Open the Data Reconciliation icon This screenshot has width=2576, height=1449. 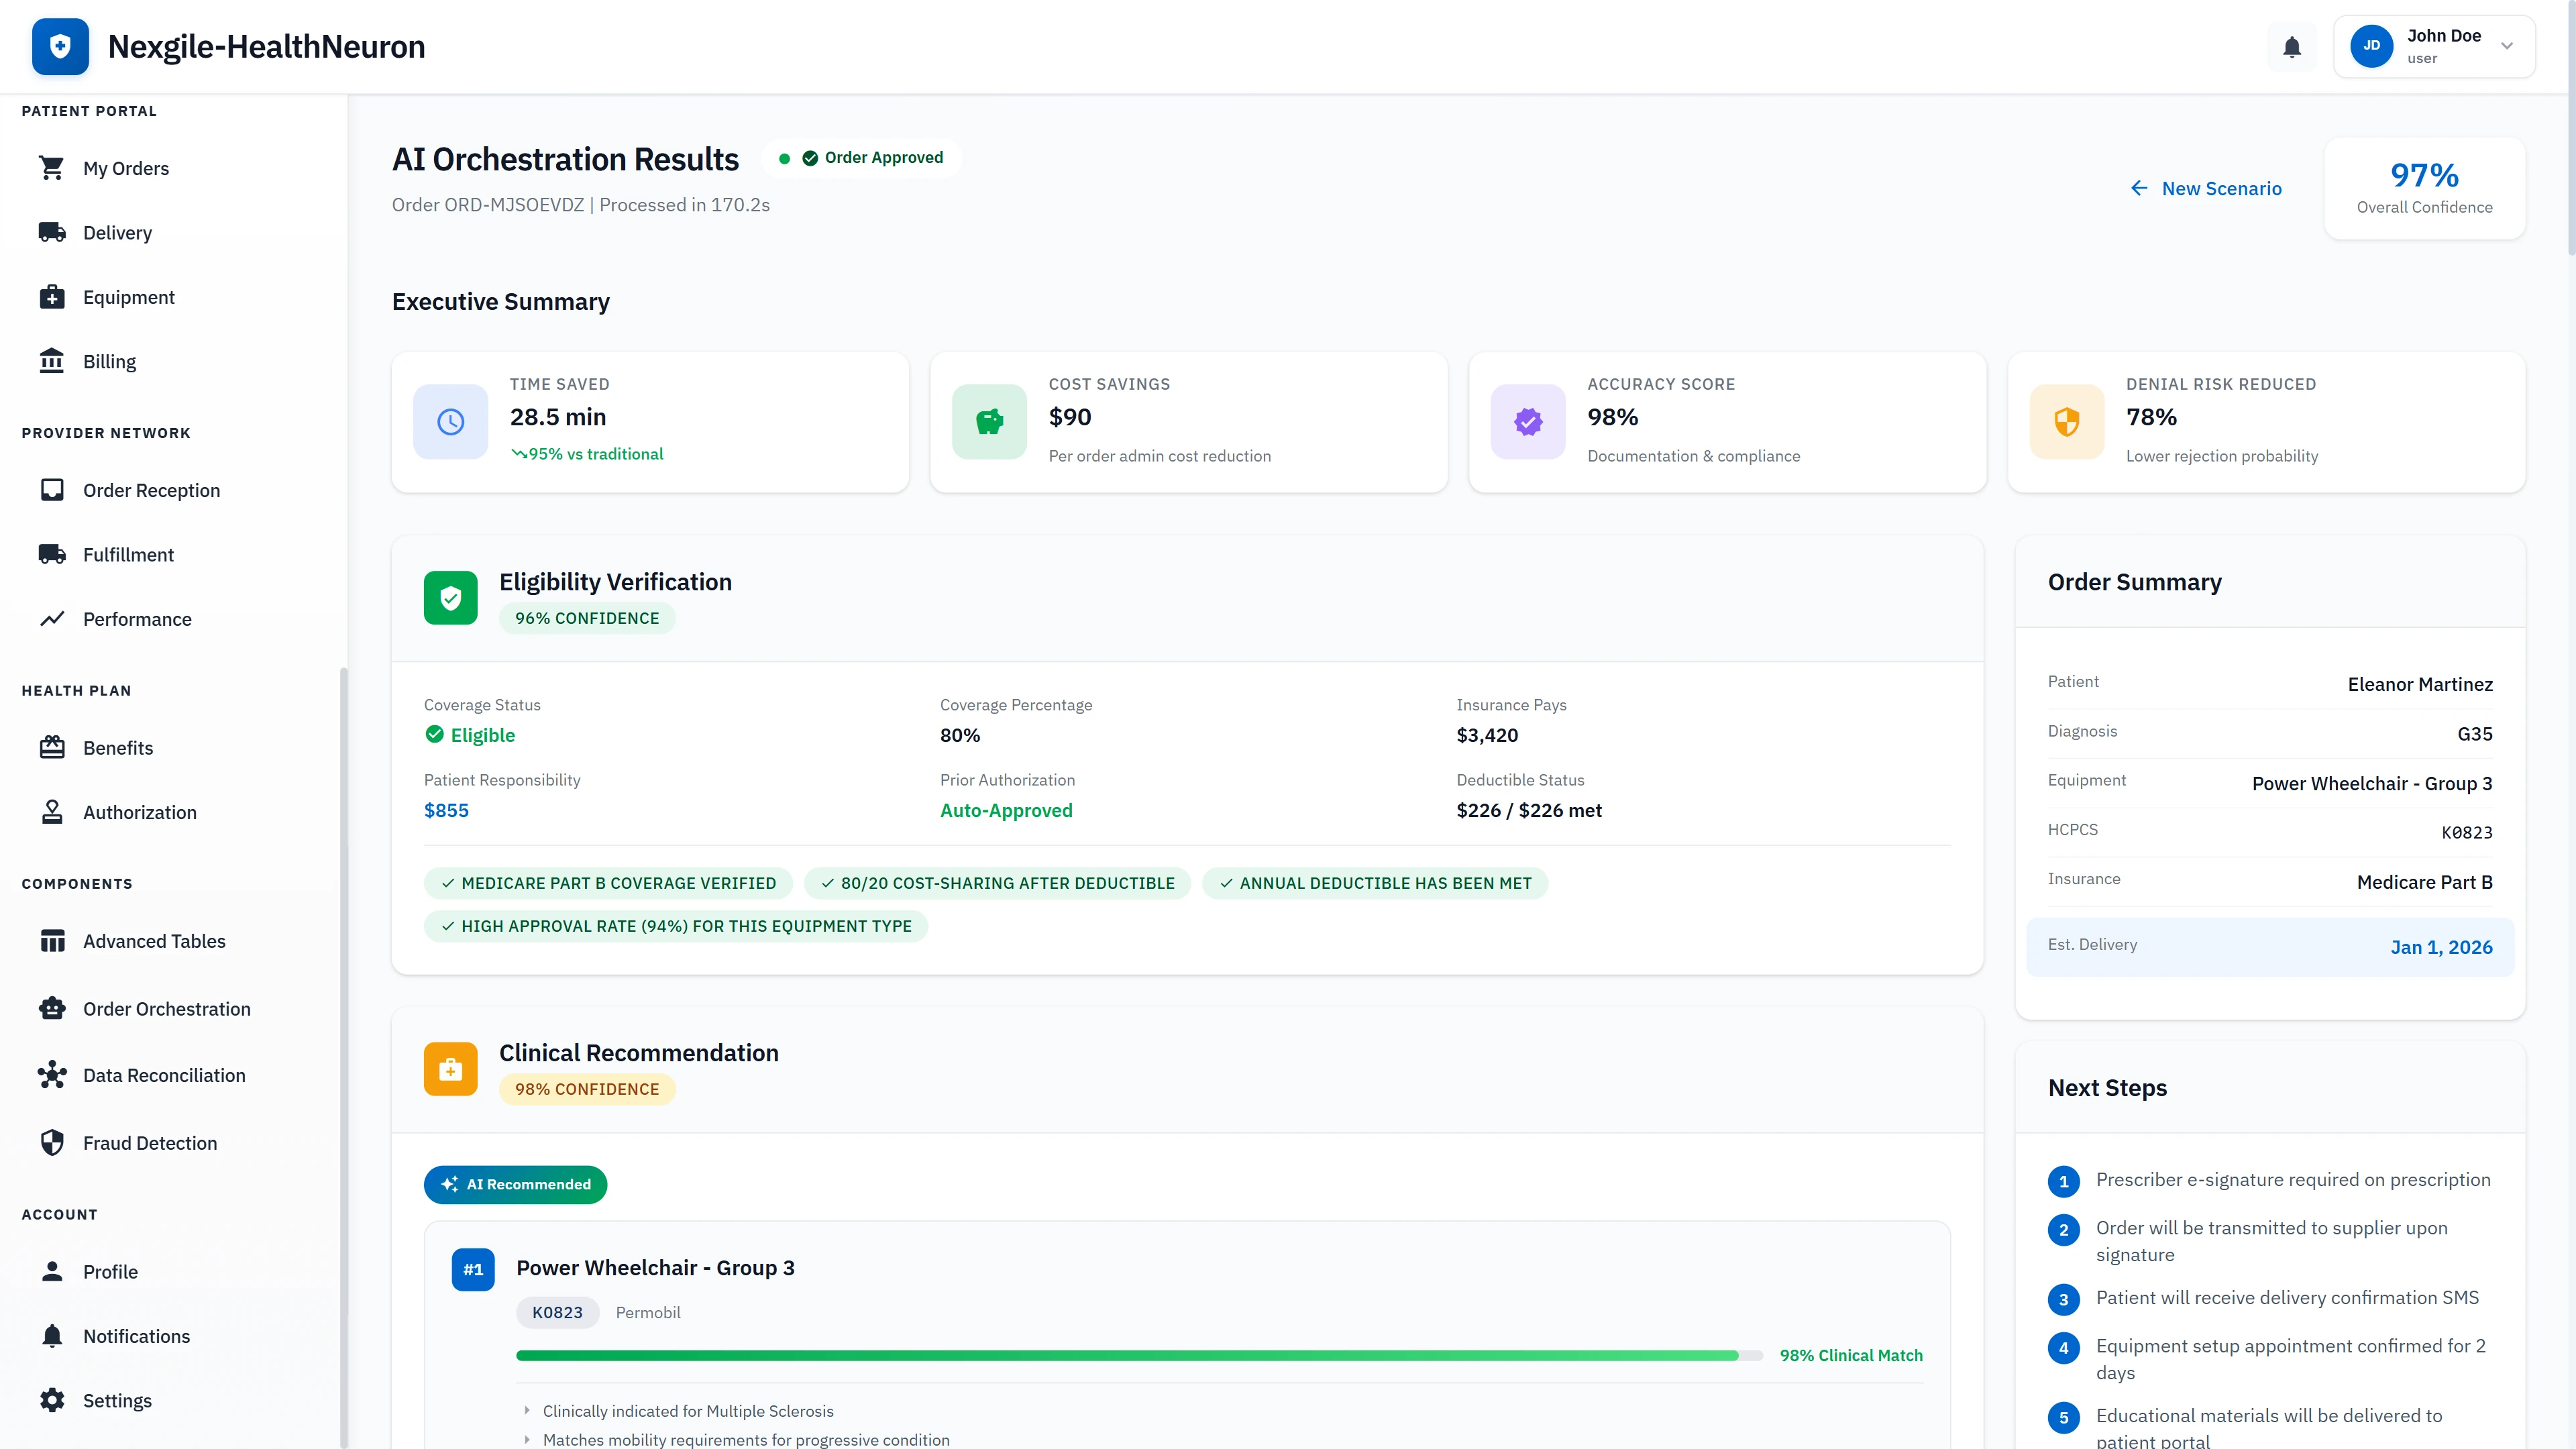click(x=53, y=1075)
